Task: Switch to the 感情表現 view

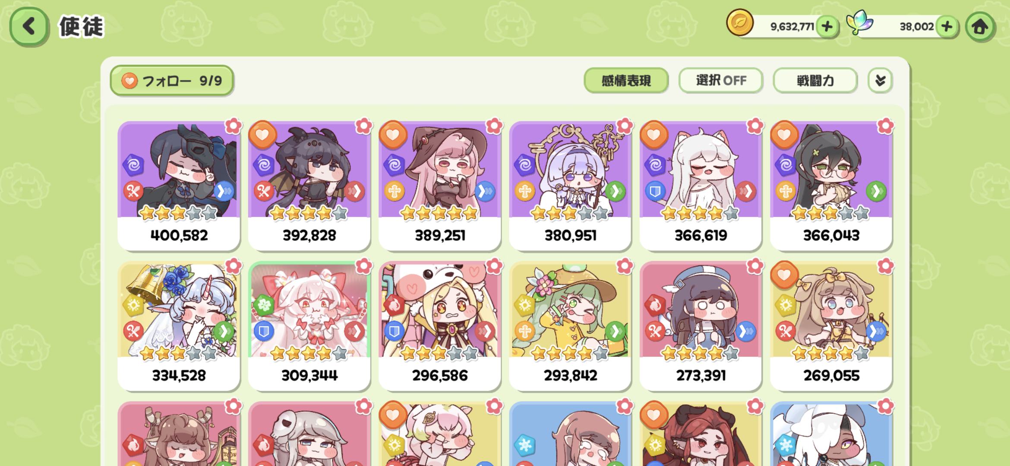Action: coord(626,80)
